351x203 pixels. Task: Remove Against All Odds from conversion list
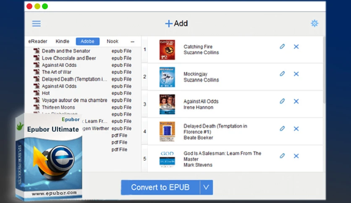296,101
